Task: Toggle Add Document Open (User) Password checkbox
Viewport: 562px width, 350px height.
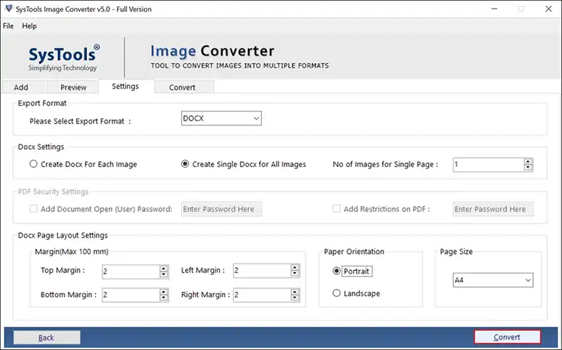Action: pos(33,208)
